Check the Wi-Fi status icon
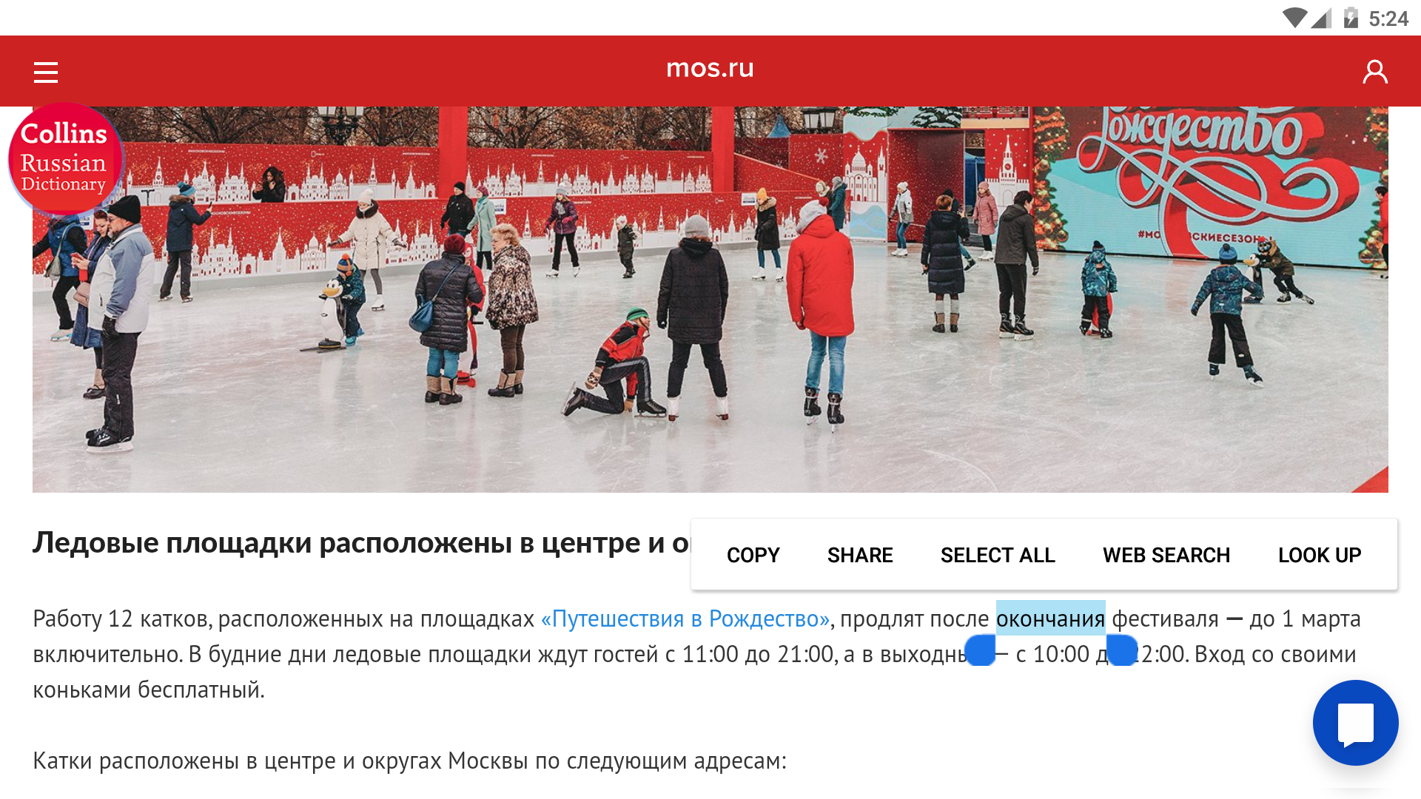This screenshot has height=799, width=1421. coord(1294,18)
